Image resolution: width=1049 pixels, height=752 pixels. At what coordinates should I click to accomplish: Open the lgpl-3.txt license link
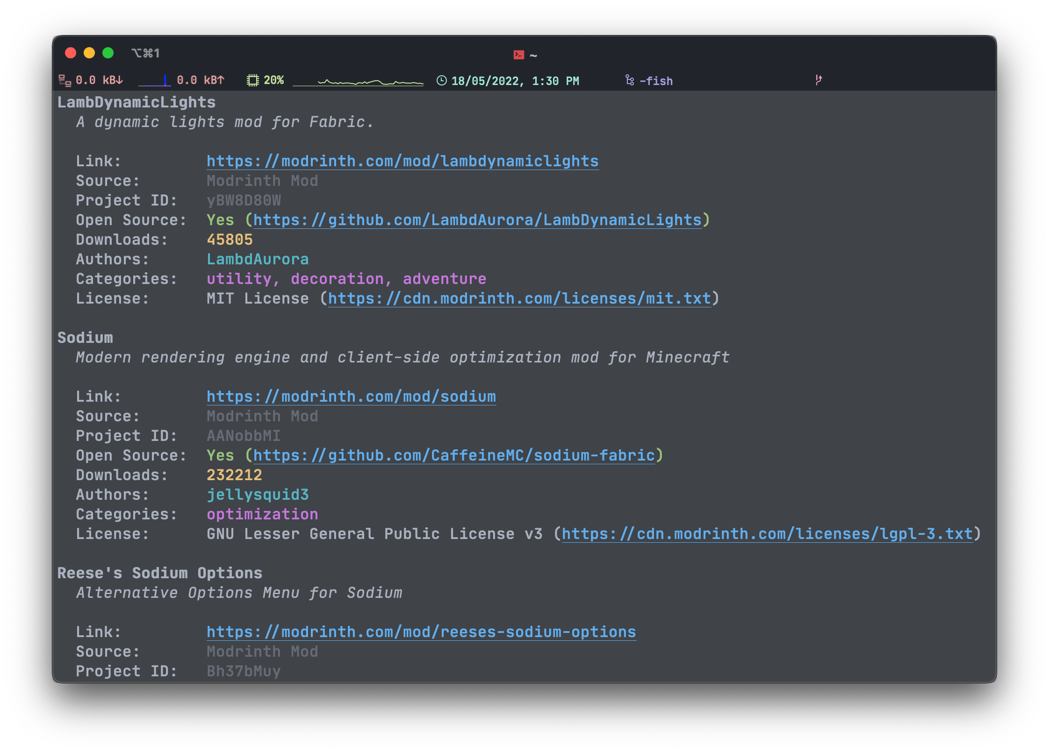pos(767,534)
